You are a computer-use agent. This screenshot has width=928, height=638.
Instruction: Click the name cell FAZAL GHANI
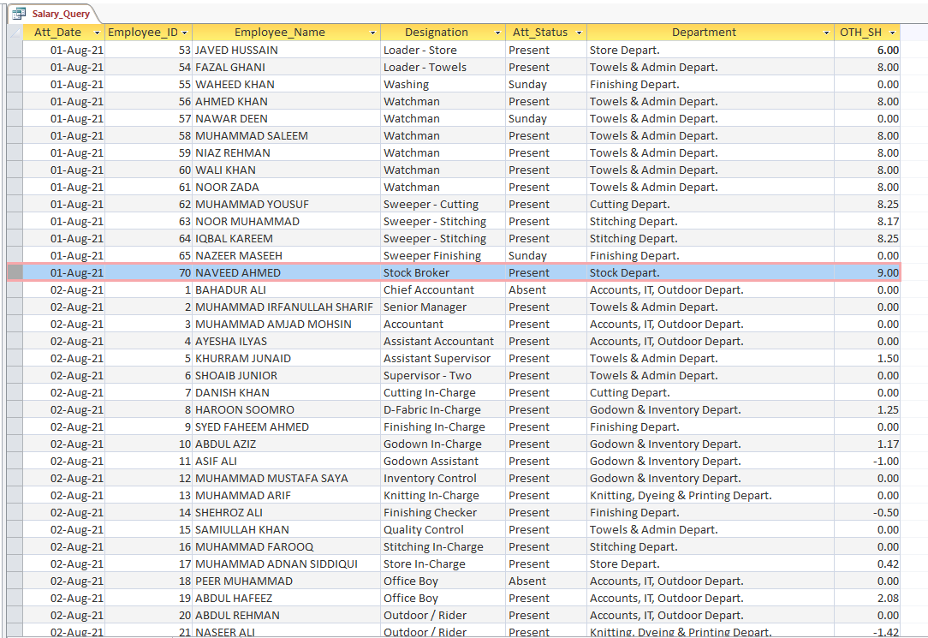(287, 68)
